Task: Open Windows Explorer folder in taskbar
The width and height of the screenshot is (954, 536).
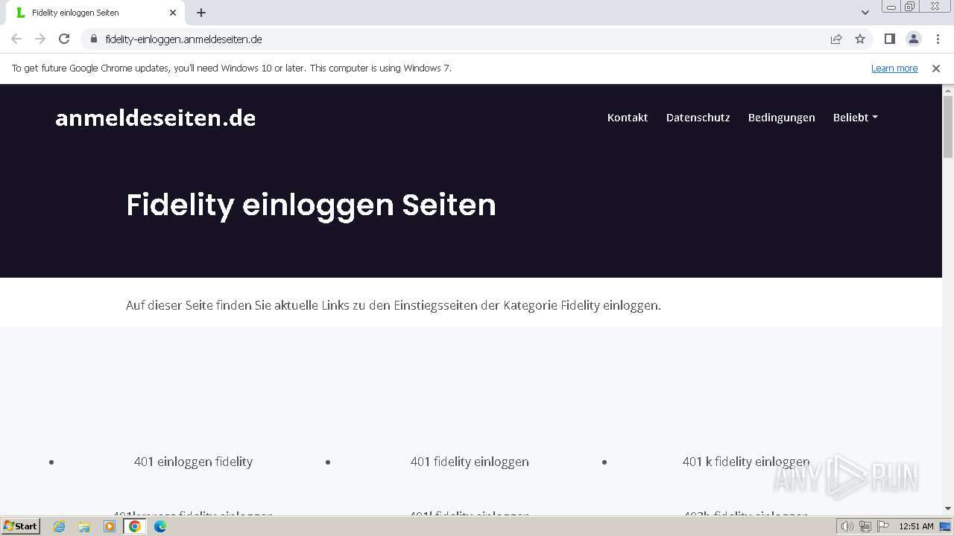Action: click(84, 526)
